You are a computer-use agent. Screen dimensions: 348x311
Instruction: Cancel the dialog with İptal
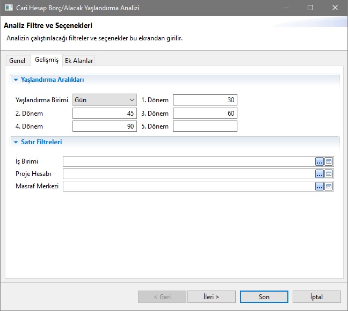pyautogui.click(x=316, y=297)
